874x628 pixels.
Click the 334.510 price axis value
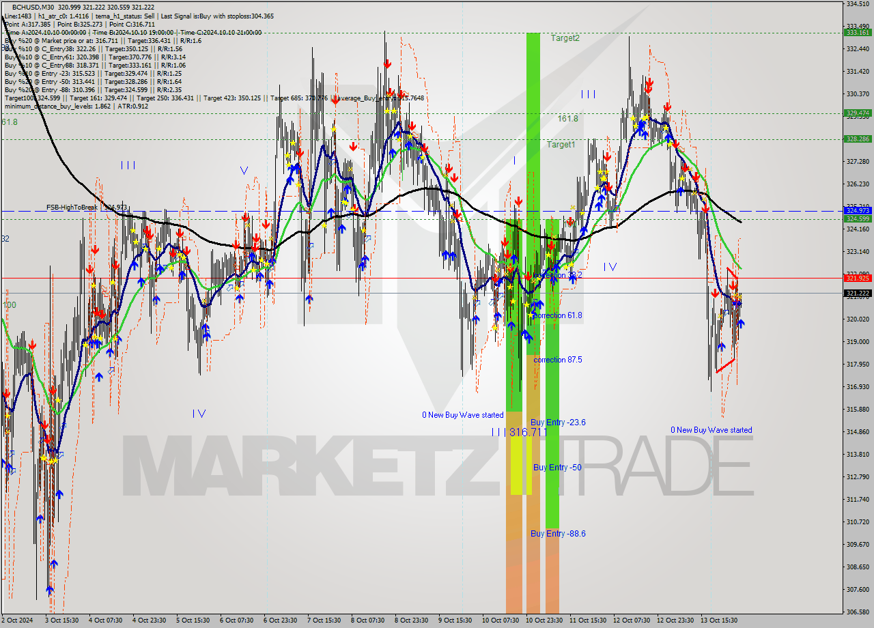pyautogui.click(x=858, y=4)
